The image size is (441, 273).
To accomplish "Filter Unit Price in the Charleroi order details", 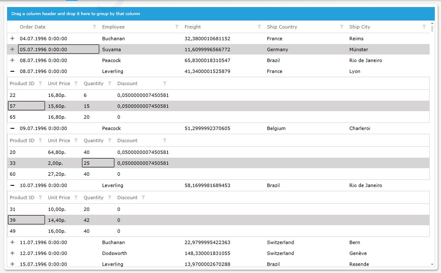I will (76, 140).
